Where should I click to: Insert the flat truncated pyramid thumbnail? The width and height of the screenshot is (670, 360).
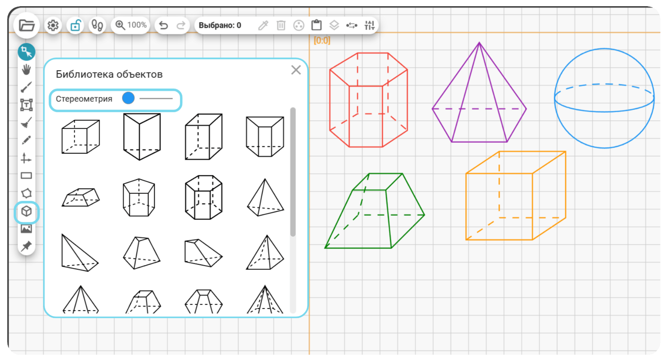pyautogui.click(x=81, y=197)
